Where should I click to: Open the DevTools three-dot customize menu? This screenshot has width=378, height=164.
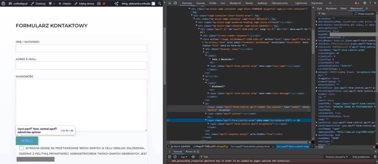tap(370, 3)
